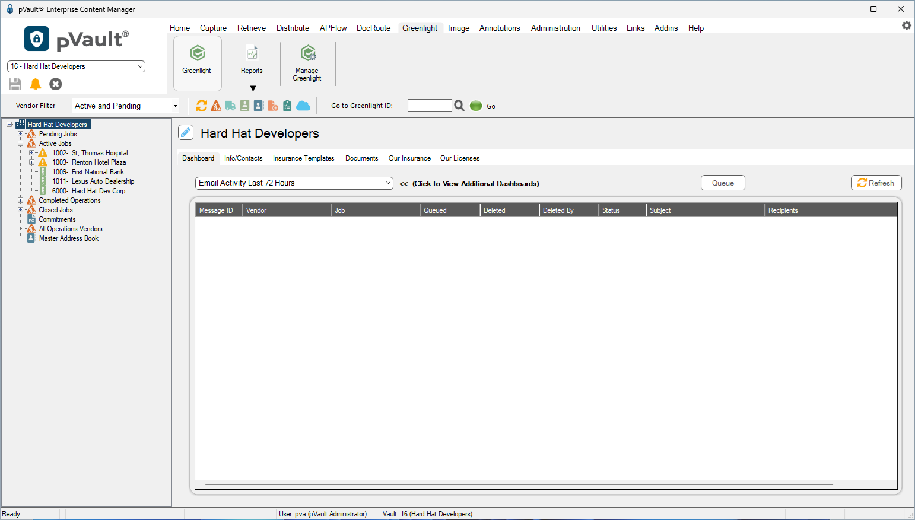Collapse the Hard Hat Developers root node

9,125
